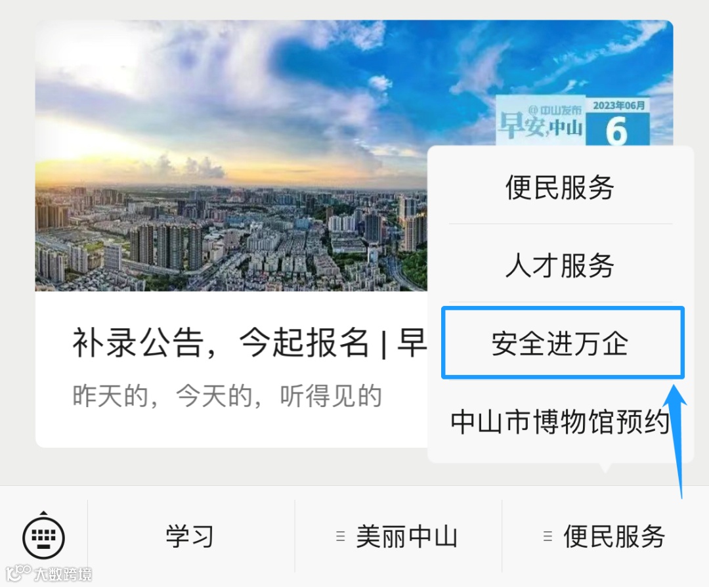Screen dimensions: 709x587
Task: Tap the date number 6 badge
Action: (x=617, y=130)
